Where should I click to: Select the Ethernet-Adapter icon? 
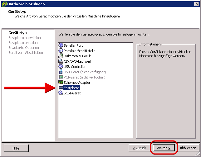coord(61,83)
